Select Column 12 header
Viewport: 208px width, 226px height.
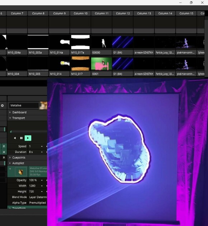tap(123, 13)
